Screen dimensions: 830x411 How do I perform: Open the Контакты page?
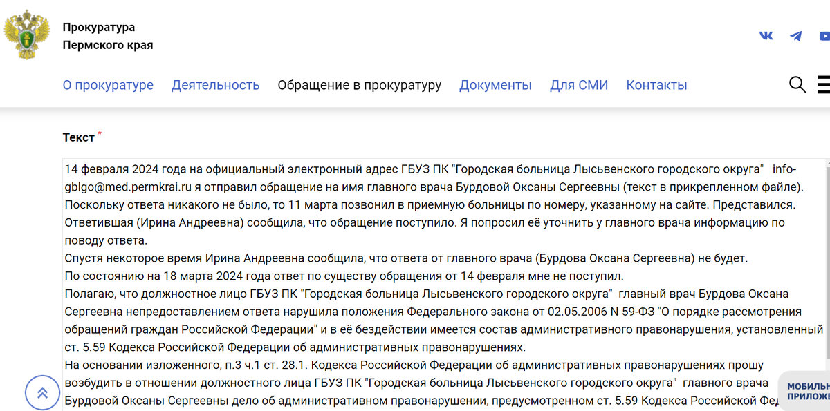pos(656,85)
